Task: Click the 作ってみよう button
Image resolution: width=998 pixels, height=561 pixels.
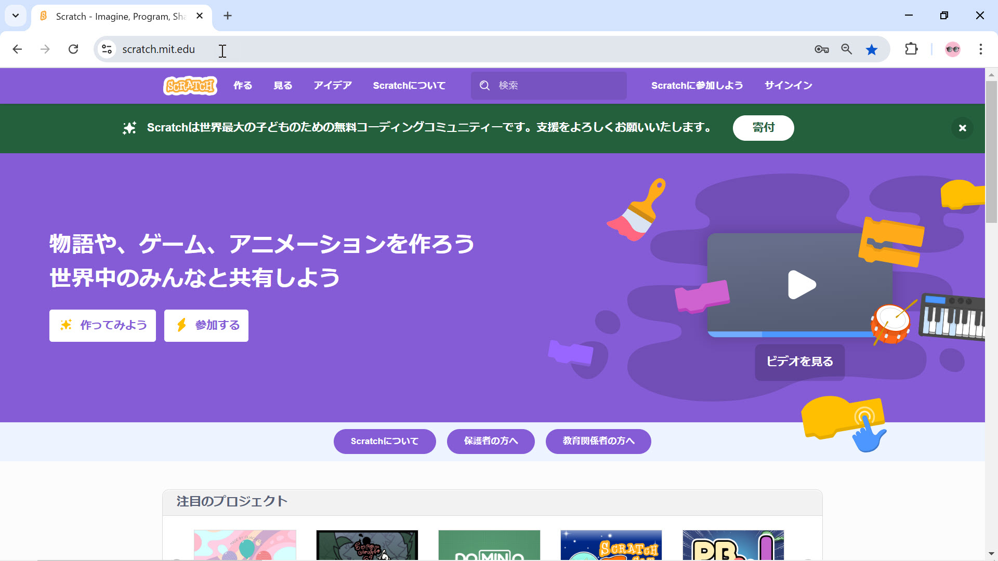Action: [102, 326]
